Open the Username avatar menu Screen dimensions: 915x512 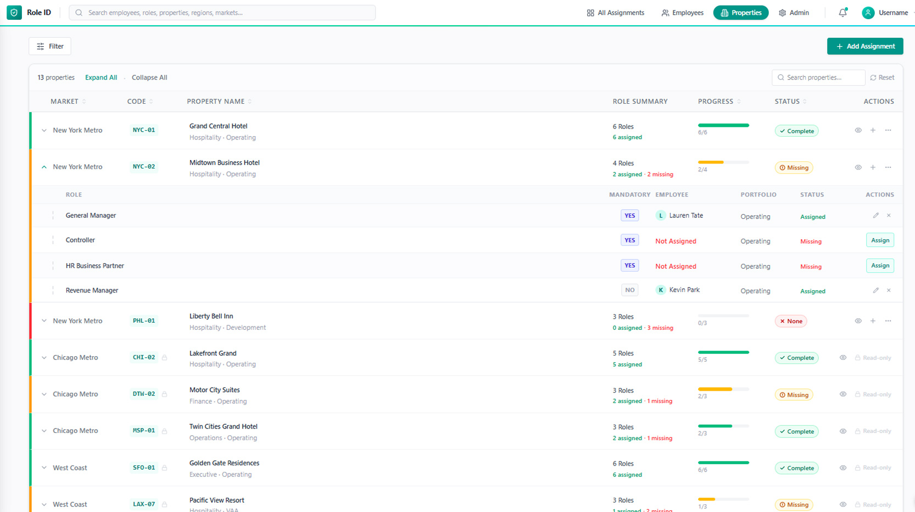tap(868, 13)
